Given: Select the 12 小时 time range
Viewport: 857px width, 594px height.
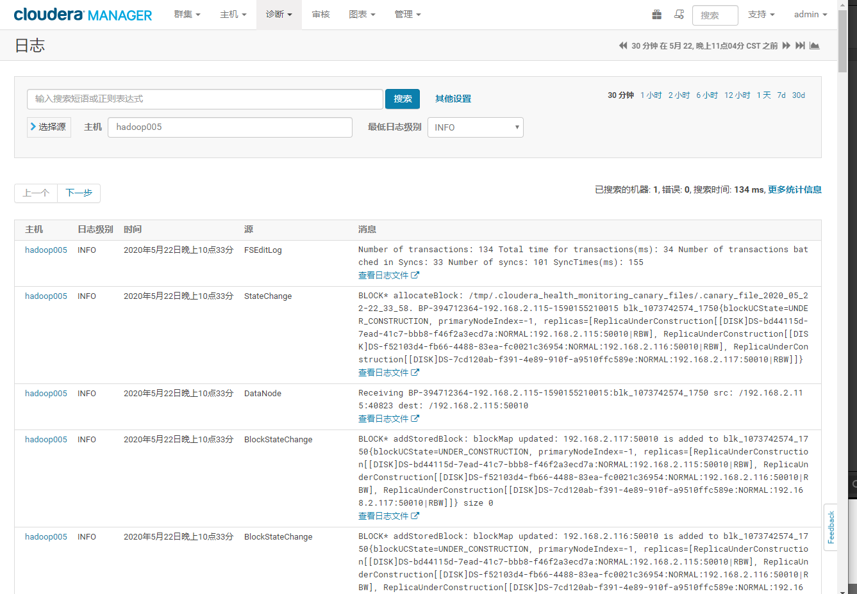Looking at the screenshot, I should (737, 95).
